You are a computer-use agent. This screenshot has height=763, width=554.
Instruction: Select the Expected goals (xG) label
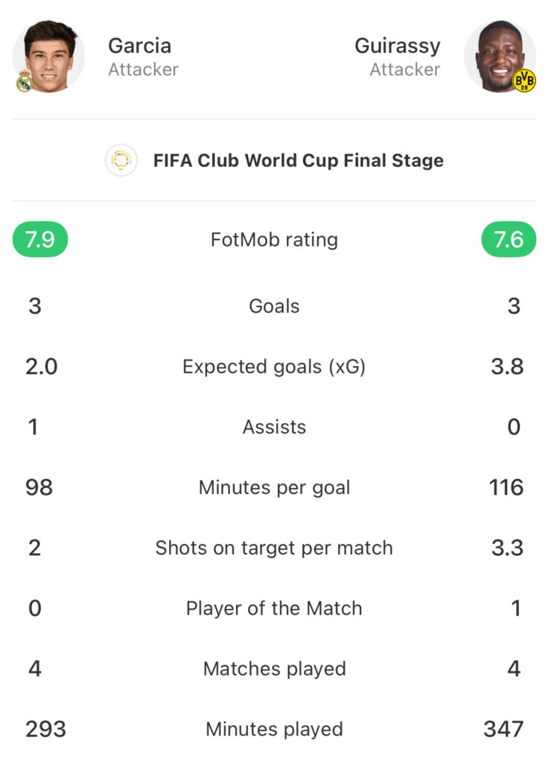point(274,367)
